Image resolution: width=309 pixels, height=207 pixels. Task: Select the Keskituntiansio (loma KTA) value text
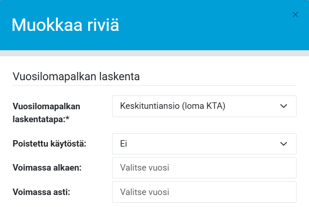click(172, 106)
